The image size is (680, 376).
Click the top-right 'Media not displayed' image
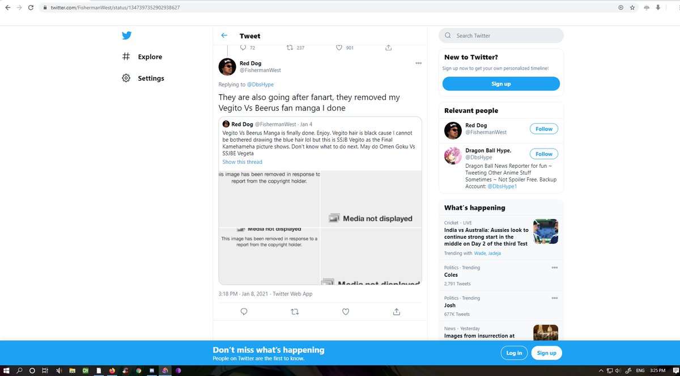click(x=371, y=199)
